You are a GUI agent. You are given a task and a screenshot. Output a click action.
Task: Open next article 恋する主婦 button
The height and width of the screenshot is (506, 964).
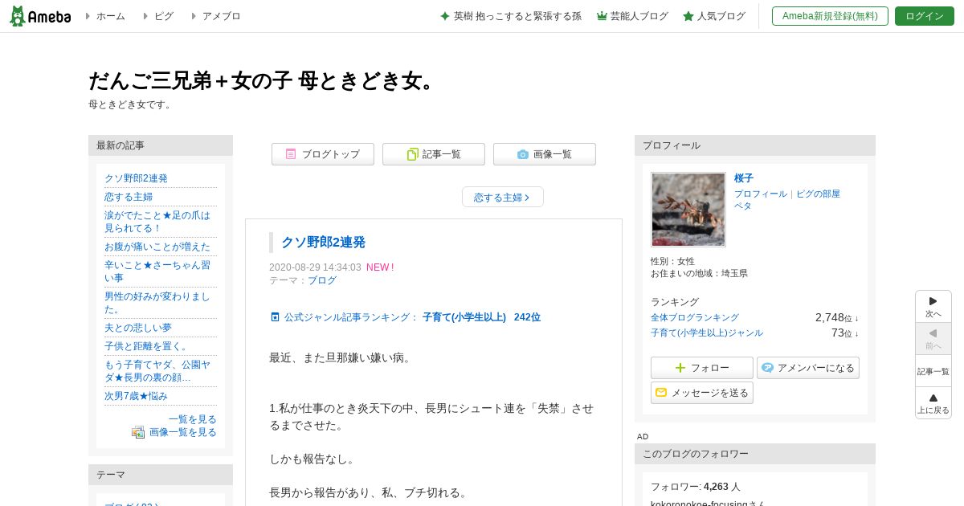pos(503,197)
